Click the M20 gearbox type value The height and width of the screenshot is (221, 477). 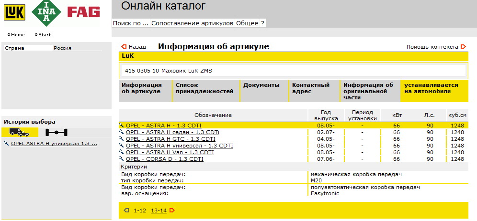tap(316, 180)
